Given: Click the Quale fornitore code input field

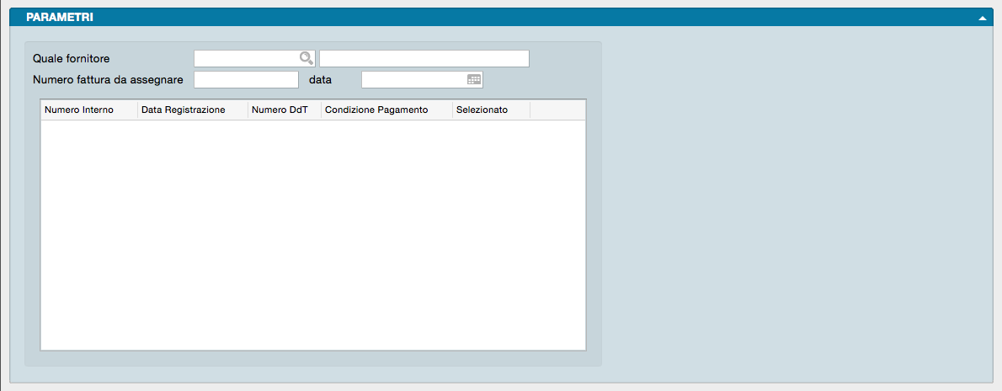Looking at the screenshot, I should 247,58.
